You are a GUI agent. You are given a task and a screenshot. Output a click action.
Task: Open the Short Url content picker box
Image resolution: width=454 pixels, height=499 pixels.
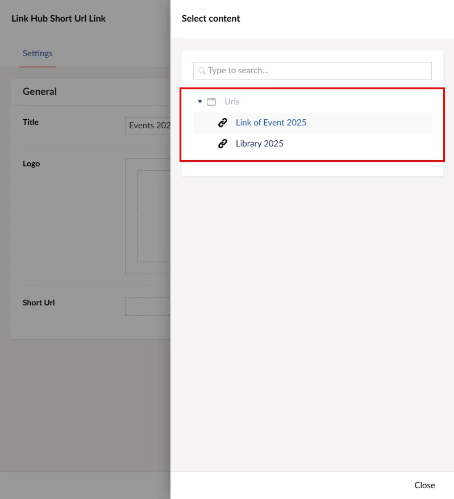tap(148, 307)
